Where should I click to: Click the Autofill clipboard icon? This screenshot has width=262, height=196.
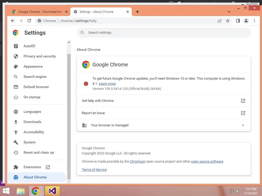pyautogui.click(x=16, y=46)
